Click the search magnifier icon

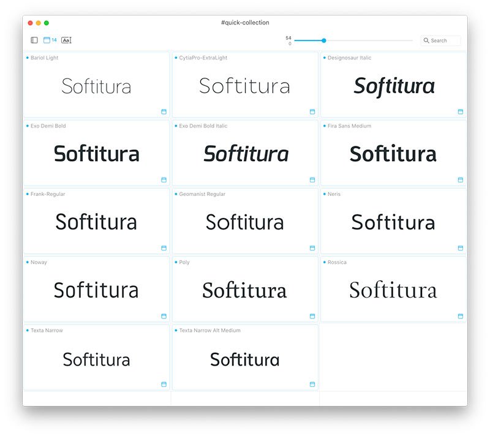tap(426, 40)
